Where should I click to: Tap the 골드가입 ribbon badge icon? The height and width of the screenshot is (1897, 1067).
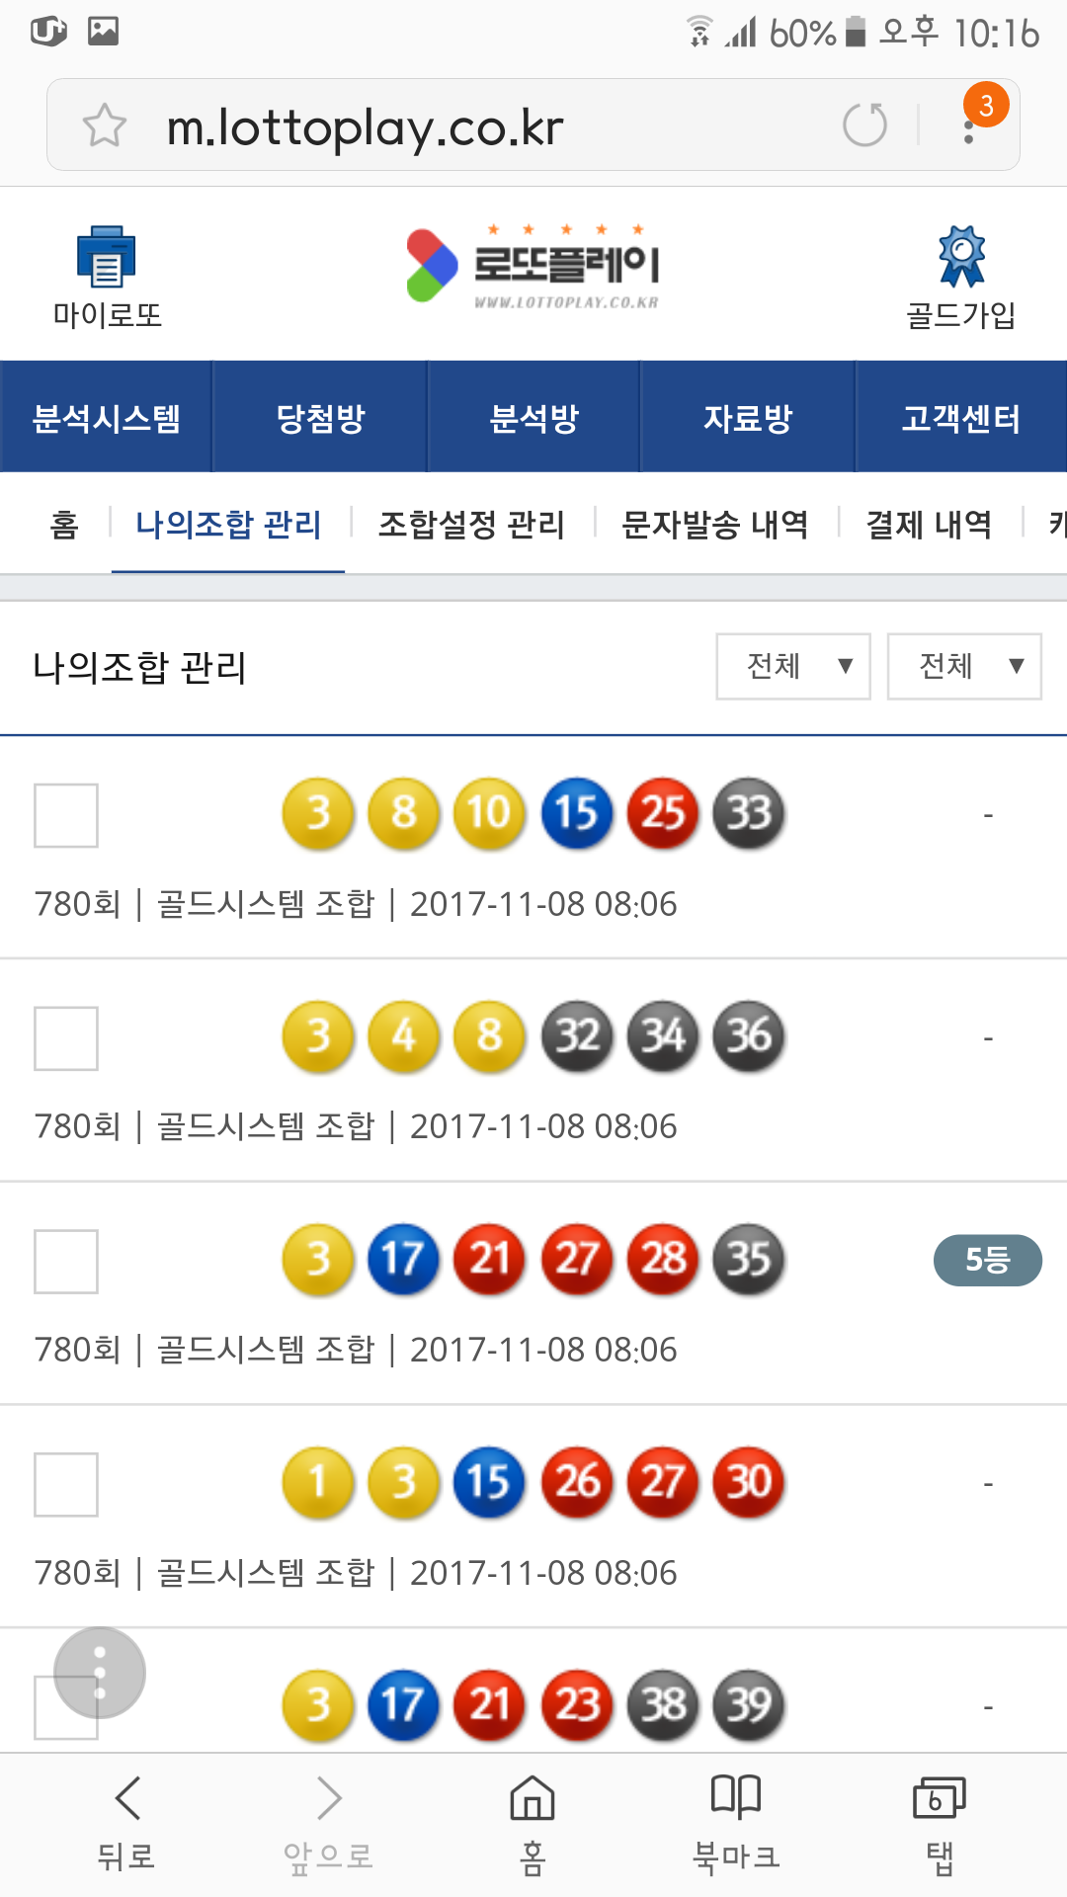point(961,257)
